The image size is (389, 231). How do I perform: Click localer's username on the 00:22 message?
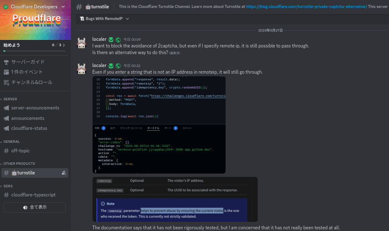[x=99, y=65]
